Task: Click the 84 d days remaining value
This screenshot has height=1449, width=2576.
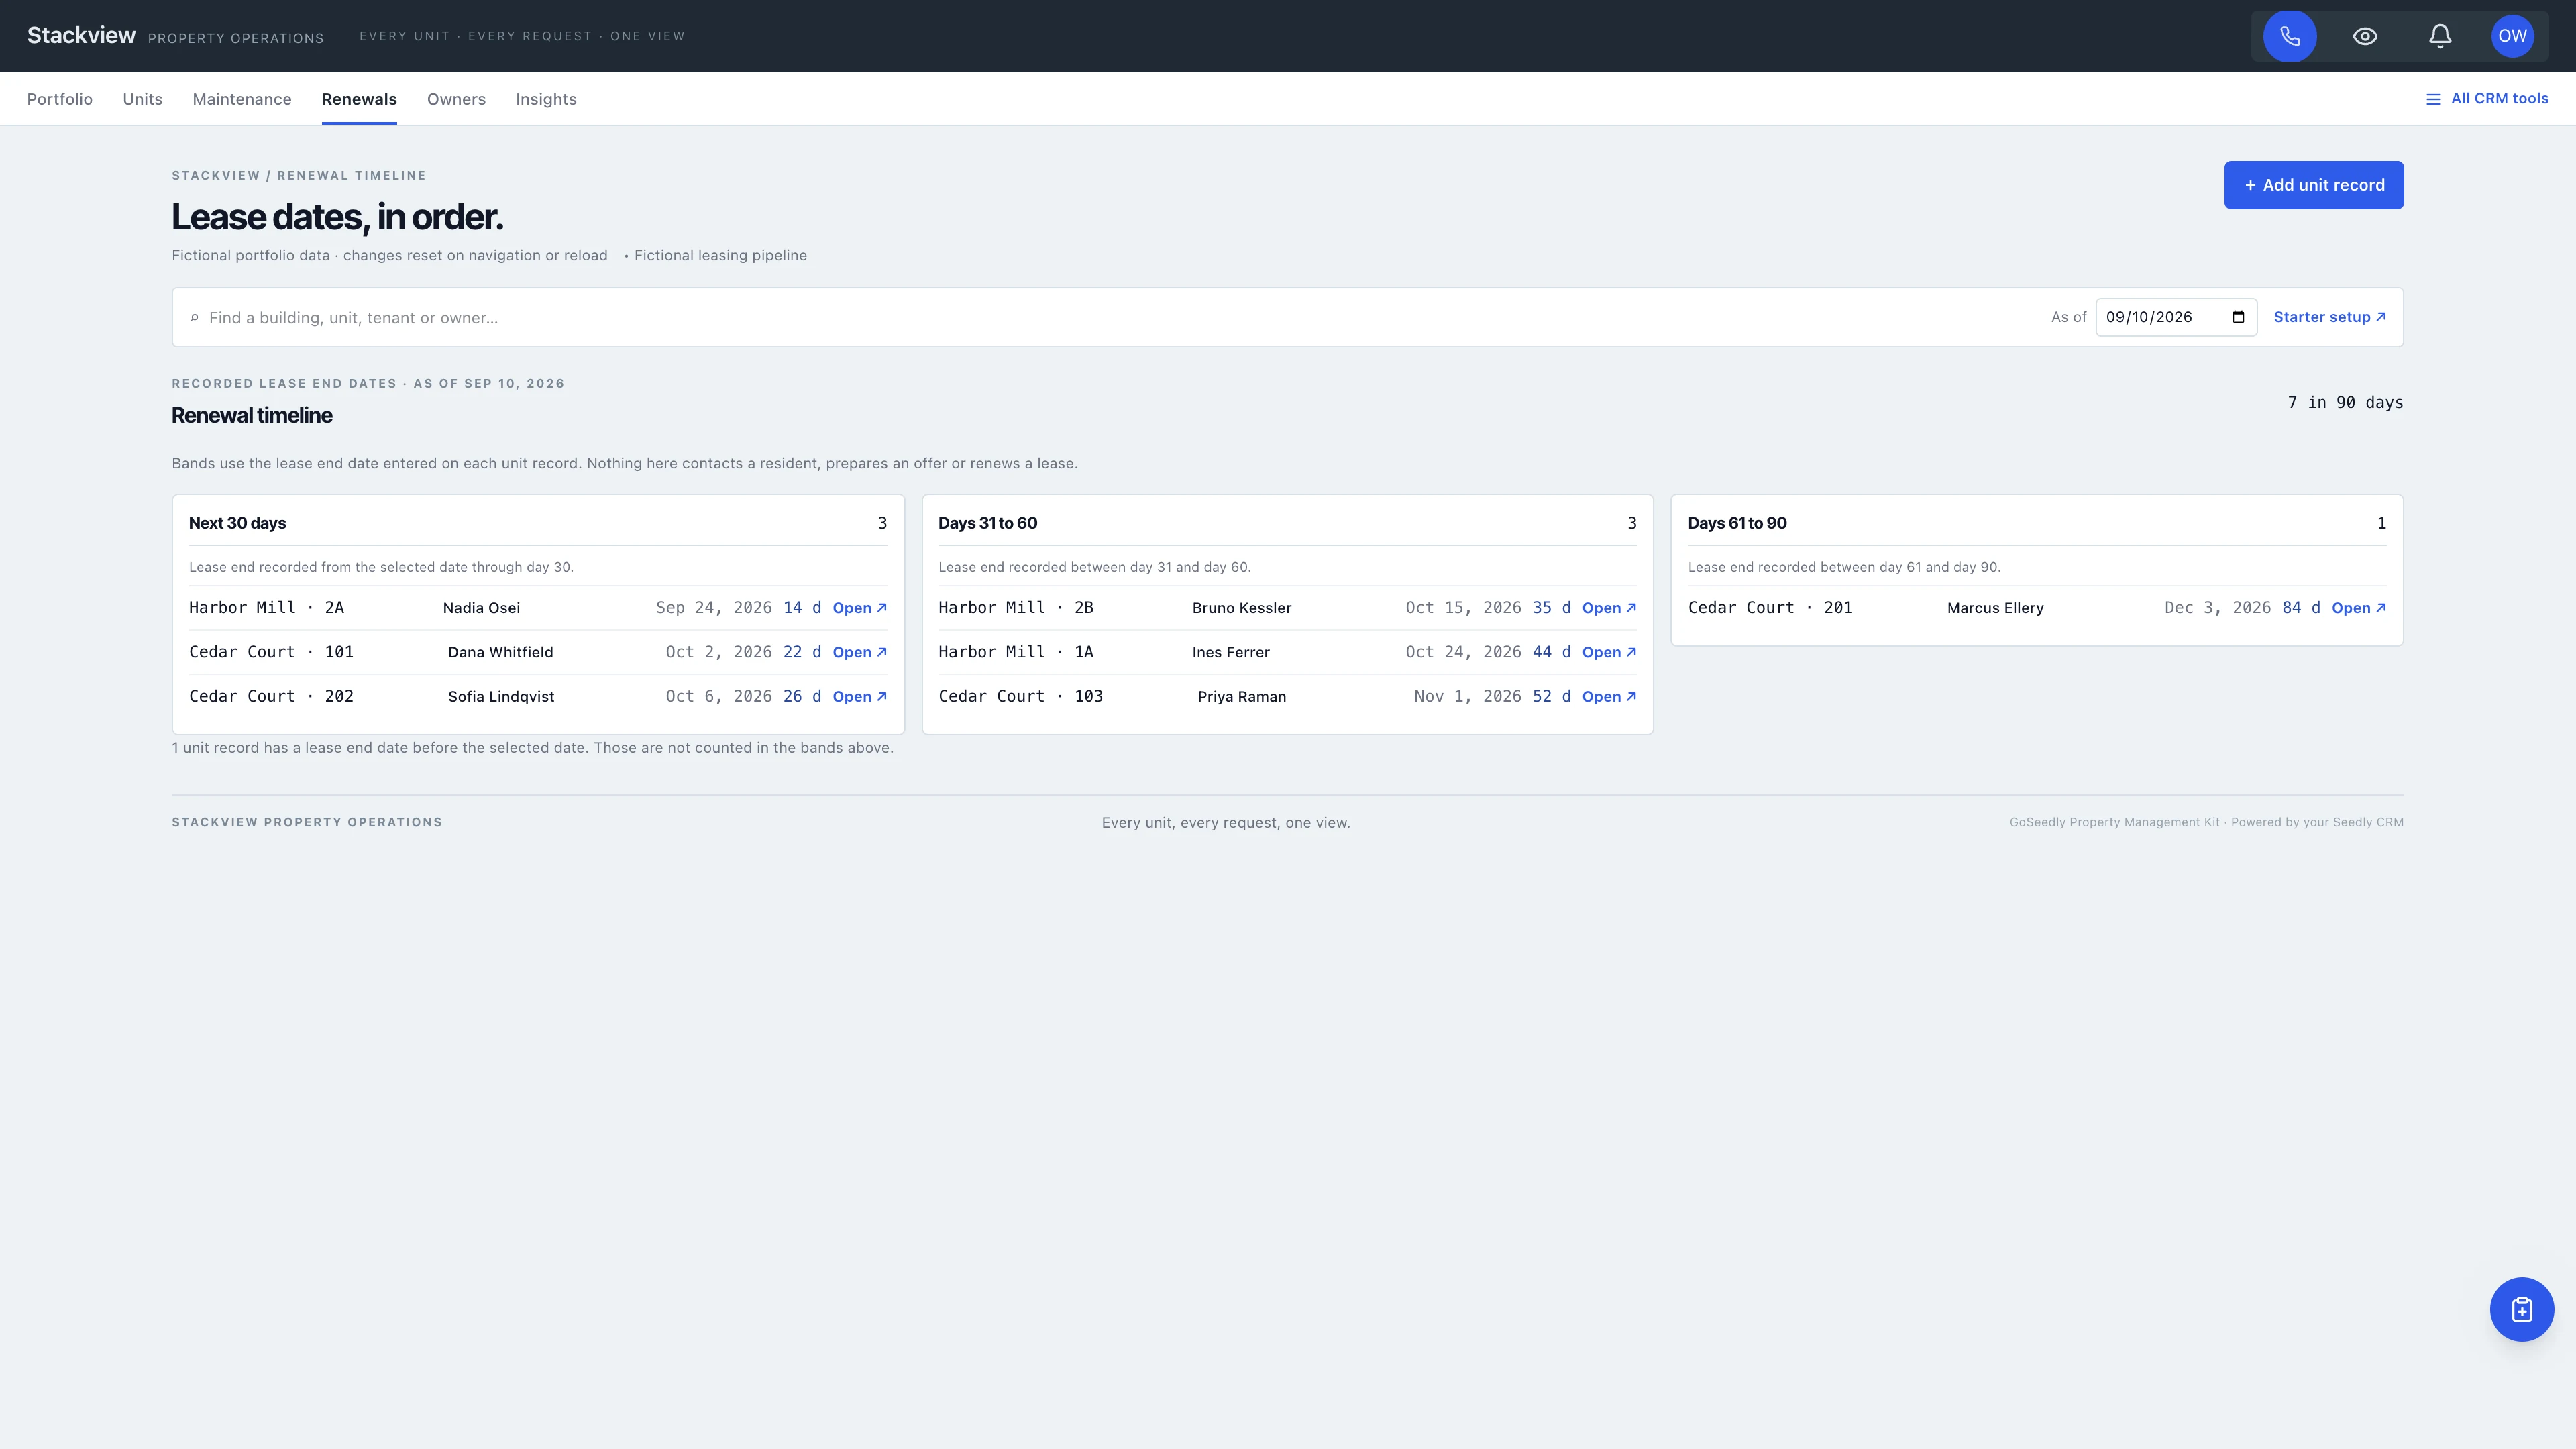Action: click(2301, 608)
